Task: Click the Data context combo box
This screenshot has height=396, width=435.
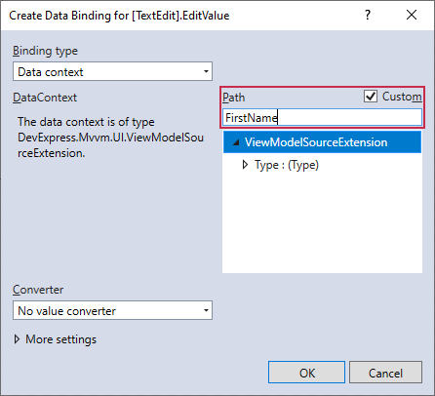Action: coord(112,71)
